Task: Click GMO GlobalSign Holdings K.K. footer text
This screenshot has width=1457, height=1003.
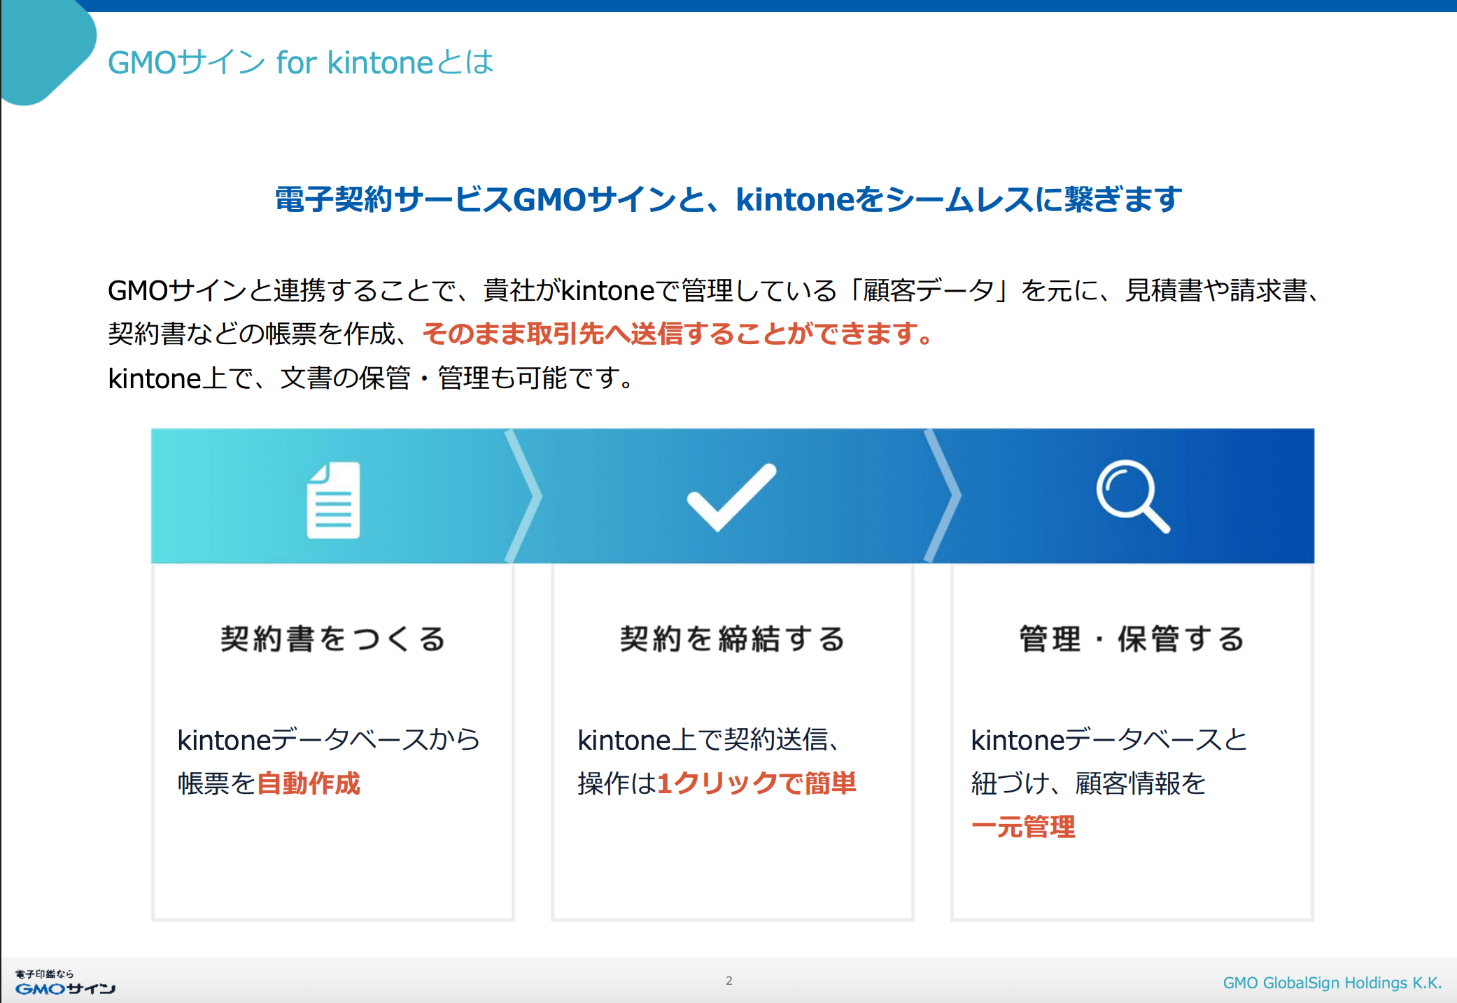Action: [x=1332, y=983]
